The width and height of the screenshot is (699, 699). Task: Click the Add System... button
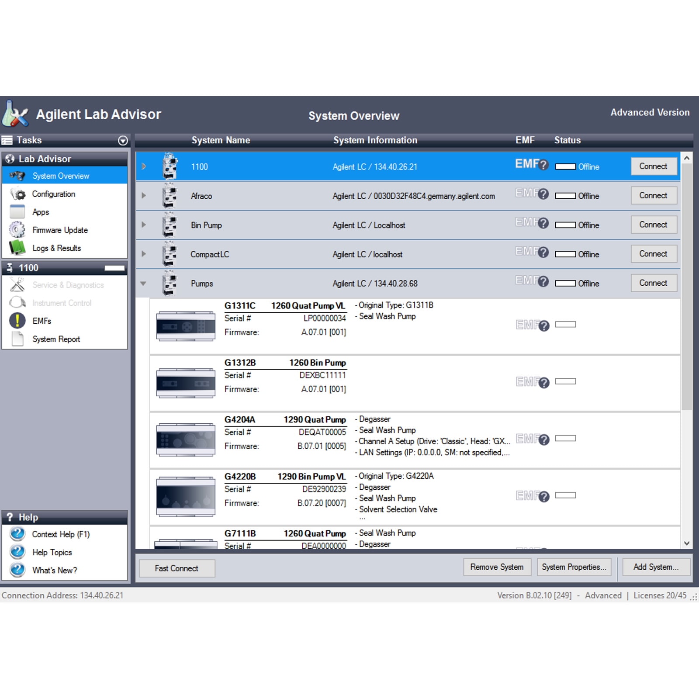coord(656,567)
